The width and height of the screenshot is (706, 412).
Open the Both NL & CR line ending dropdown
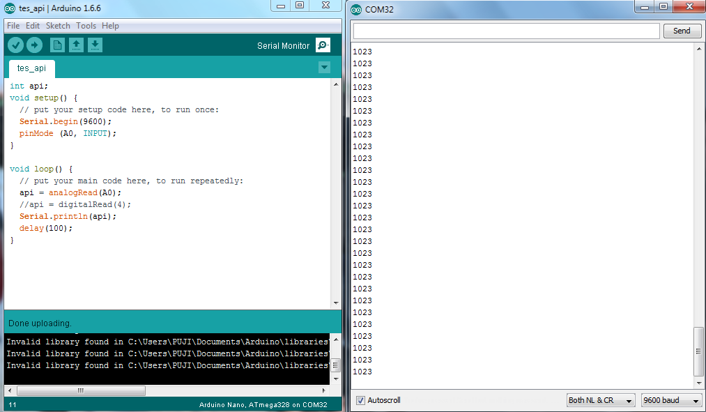coord(601,400)
